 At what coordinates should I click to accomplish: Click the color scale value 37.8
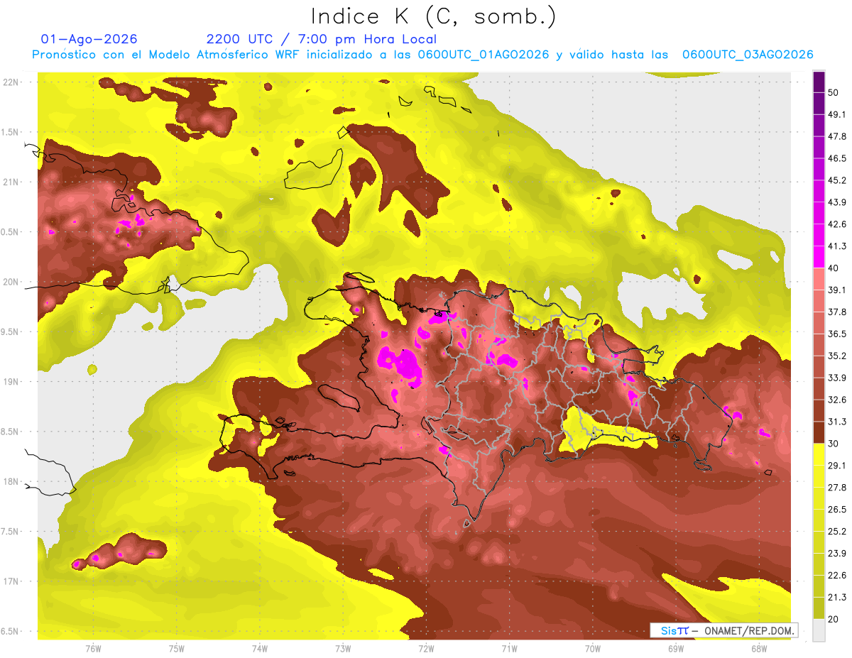(x=838, y=312)
